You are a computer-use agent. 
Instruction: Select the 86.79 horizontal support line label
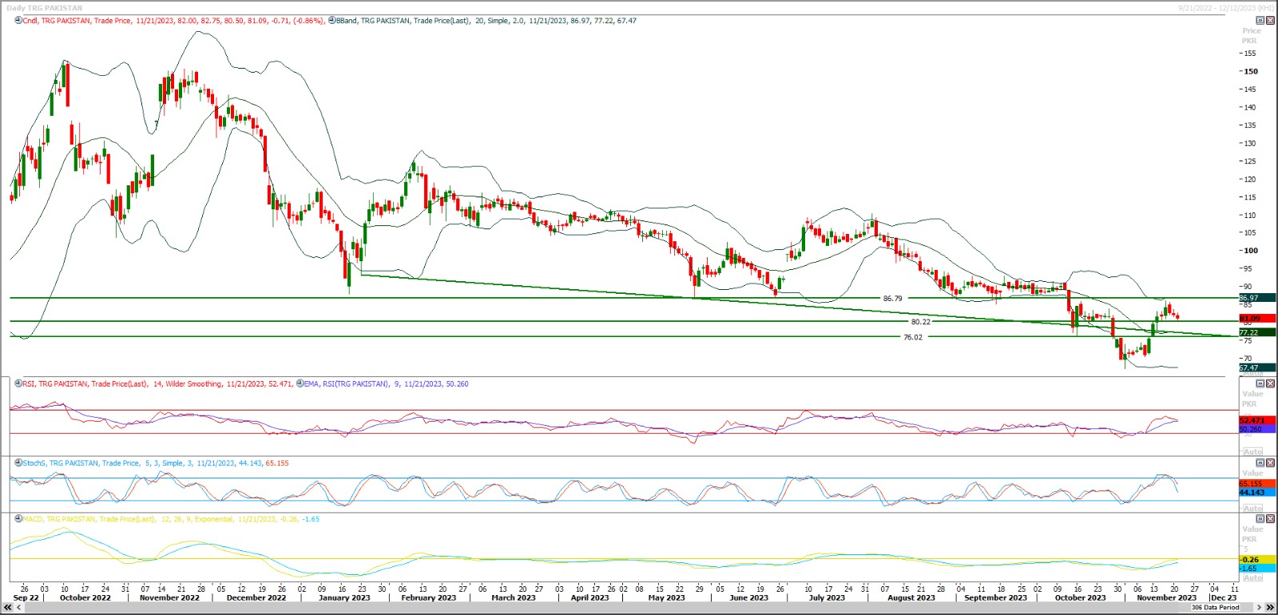click(x=892, y=299)
